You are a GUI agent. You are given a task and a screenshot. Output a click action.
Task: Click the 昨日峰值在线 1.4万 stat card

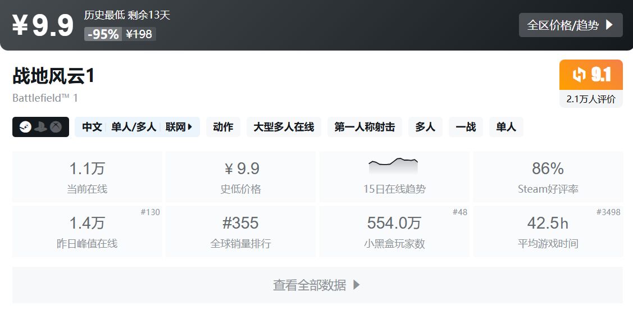tap(87, 231)
